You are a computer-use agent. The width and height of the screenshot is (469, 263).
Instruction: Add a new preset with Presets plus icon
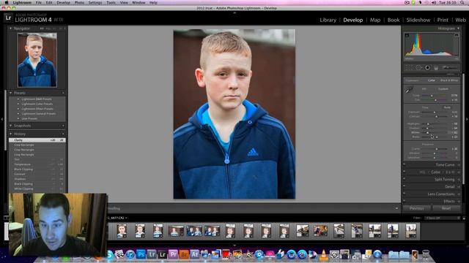[x=63, y=93]
